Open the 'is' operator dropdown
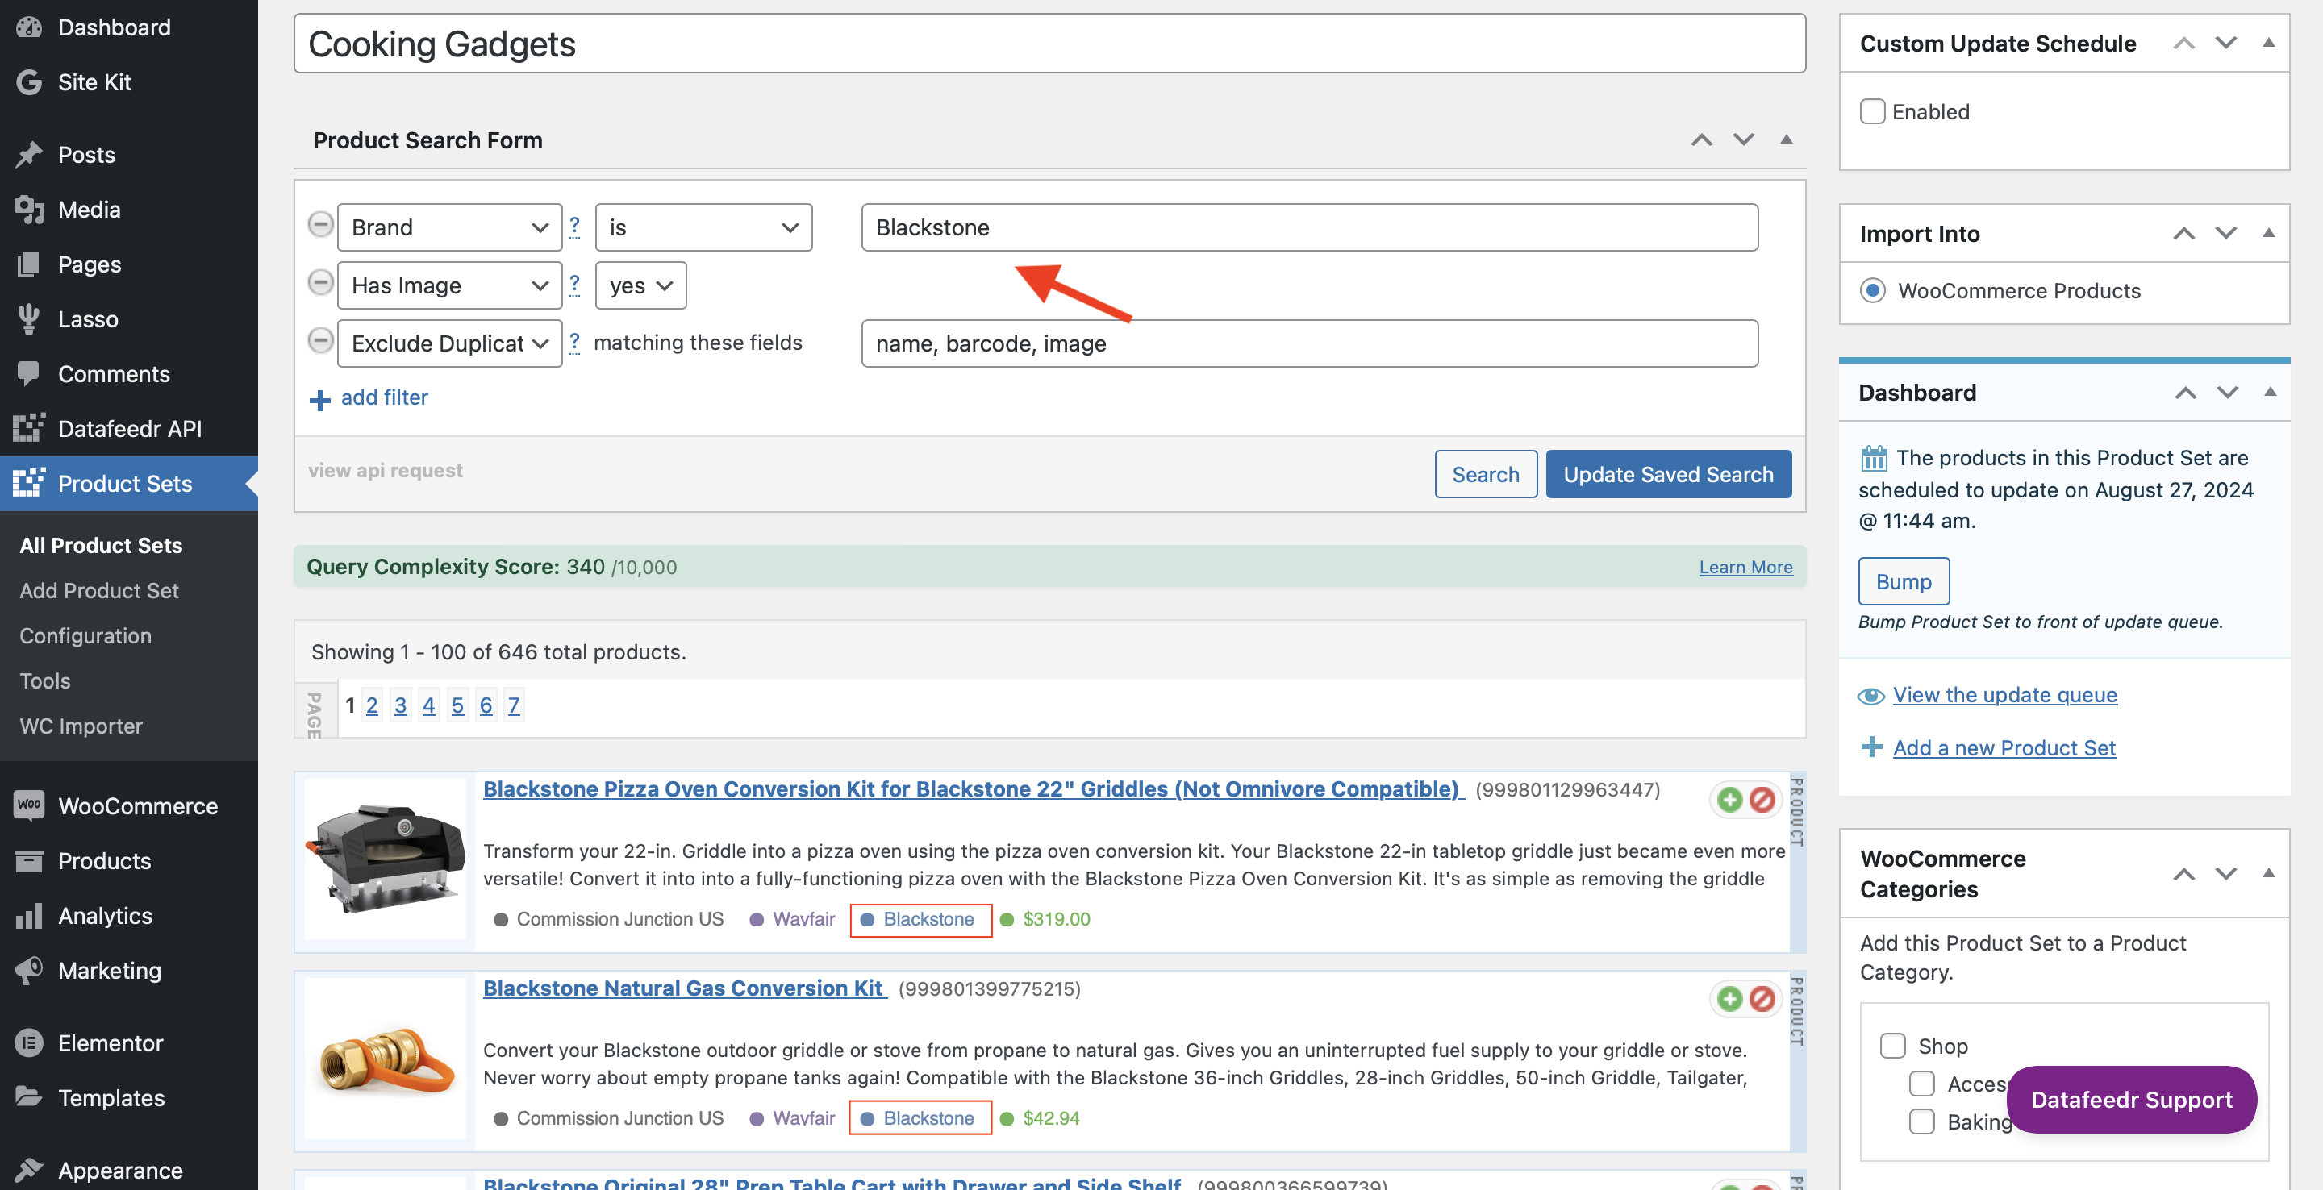The width and height of the screenshot is (2323, 1190). coord(703,227)
